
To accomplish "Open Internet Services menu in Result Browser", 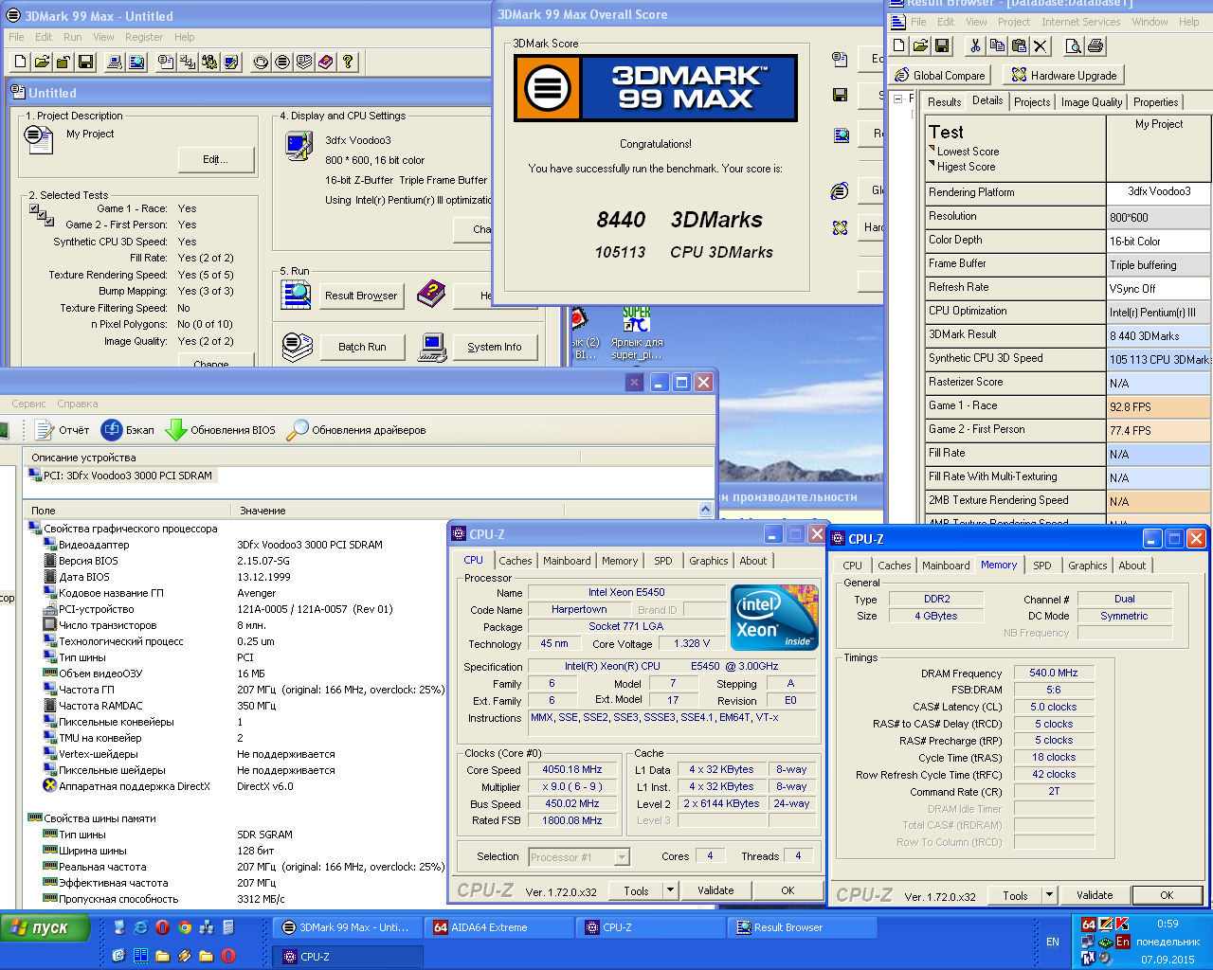I will click(x=1081, y=22).
